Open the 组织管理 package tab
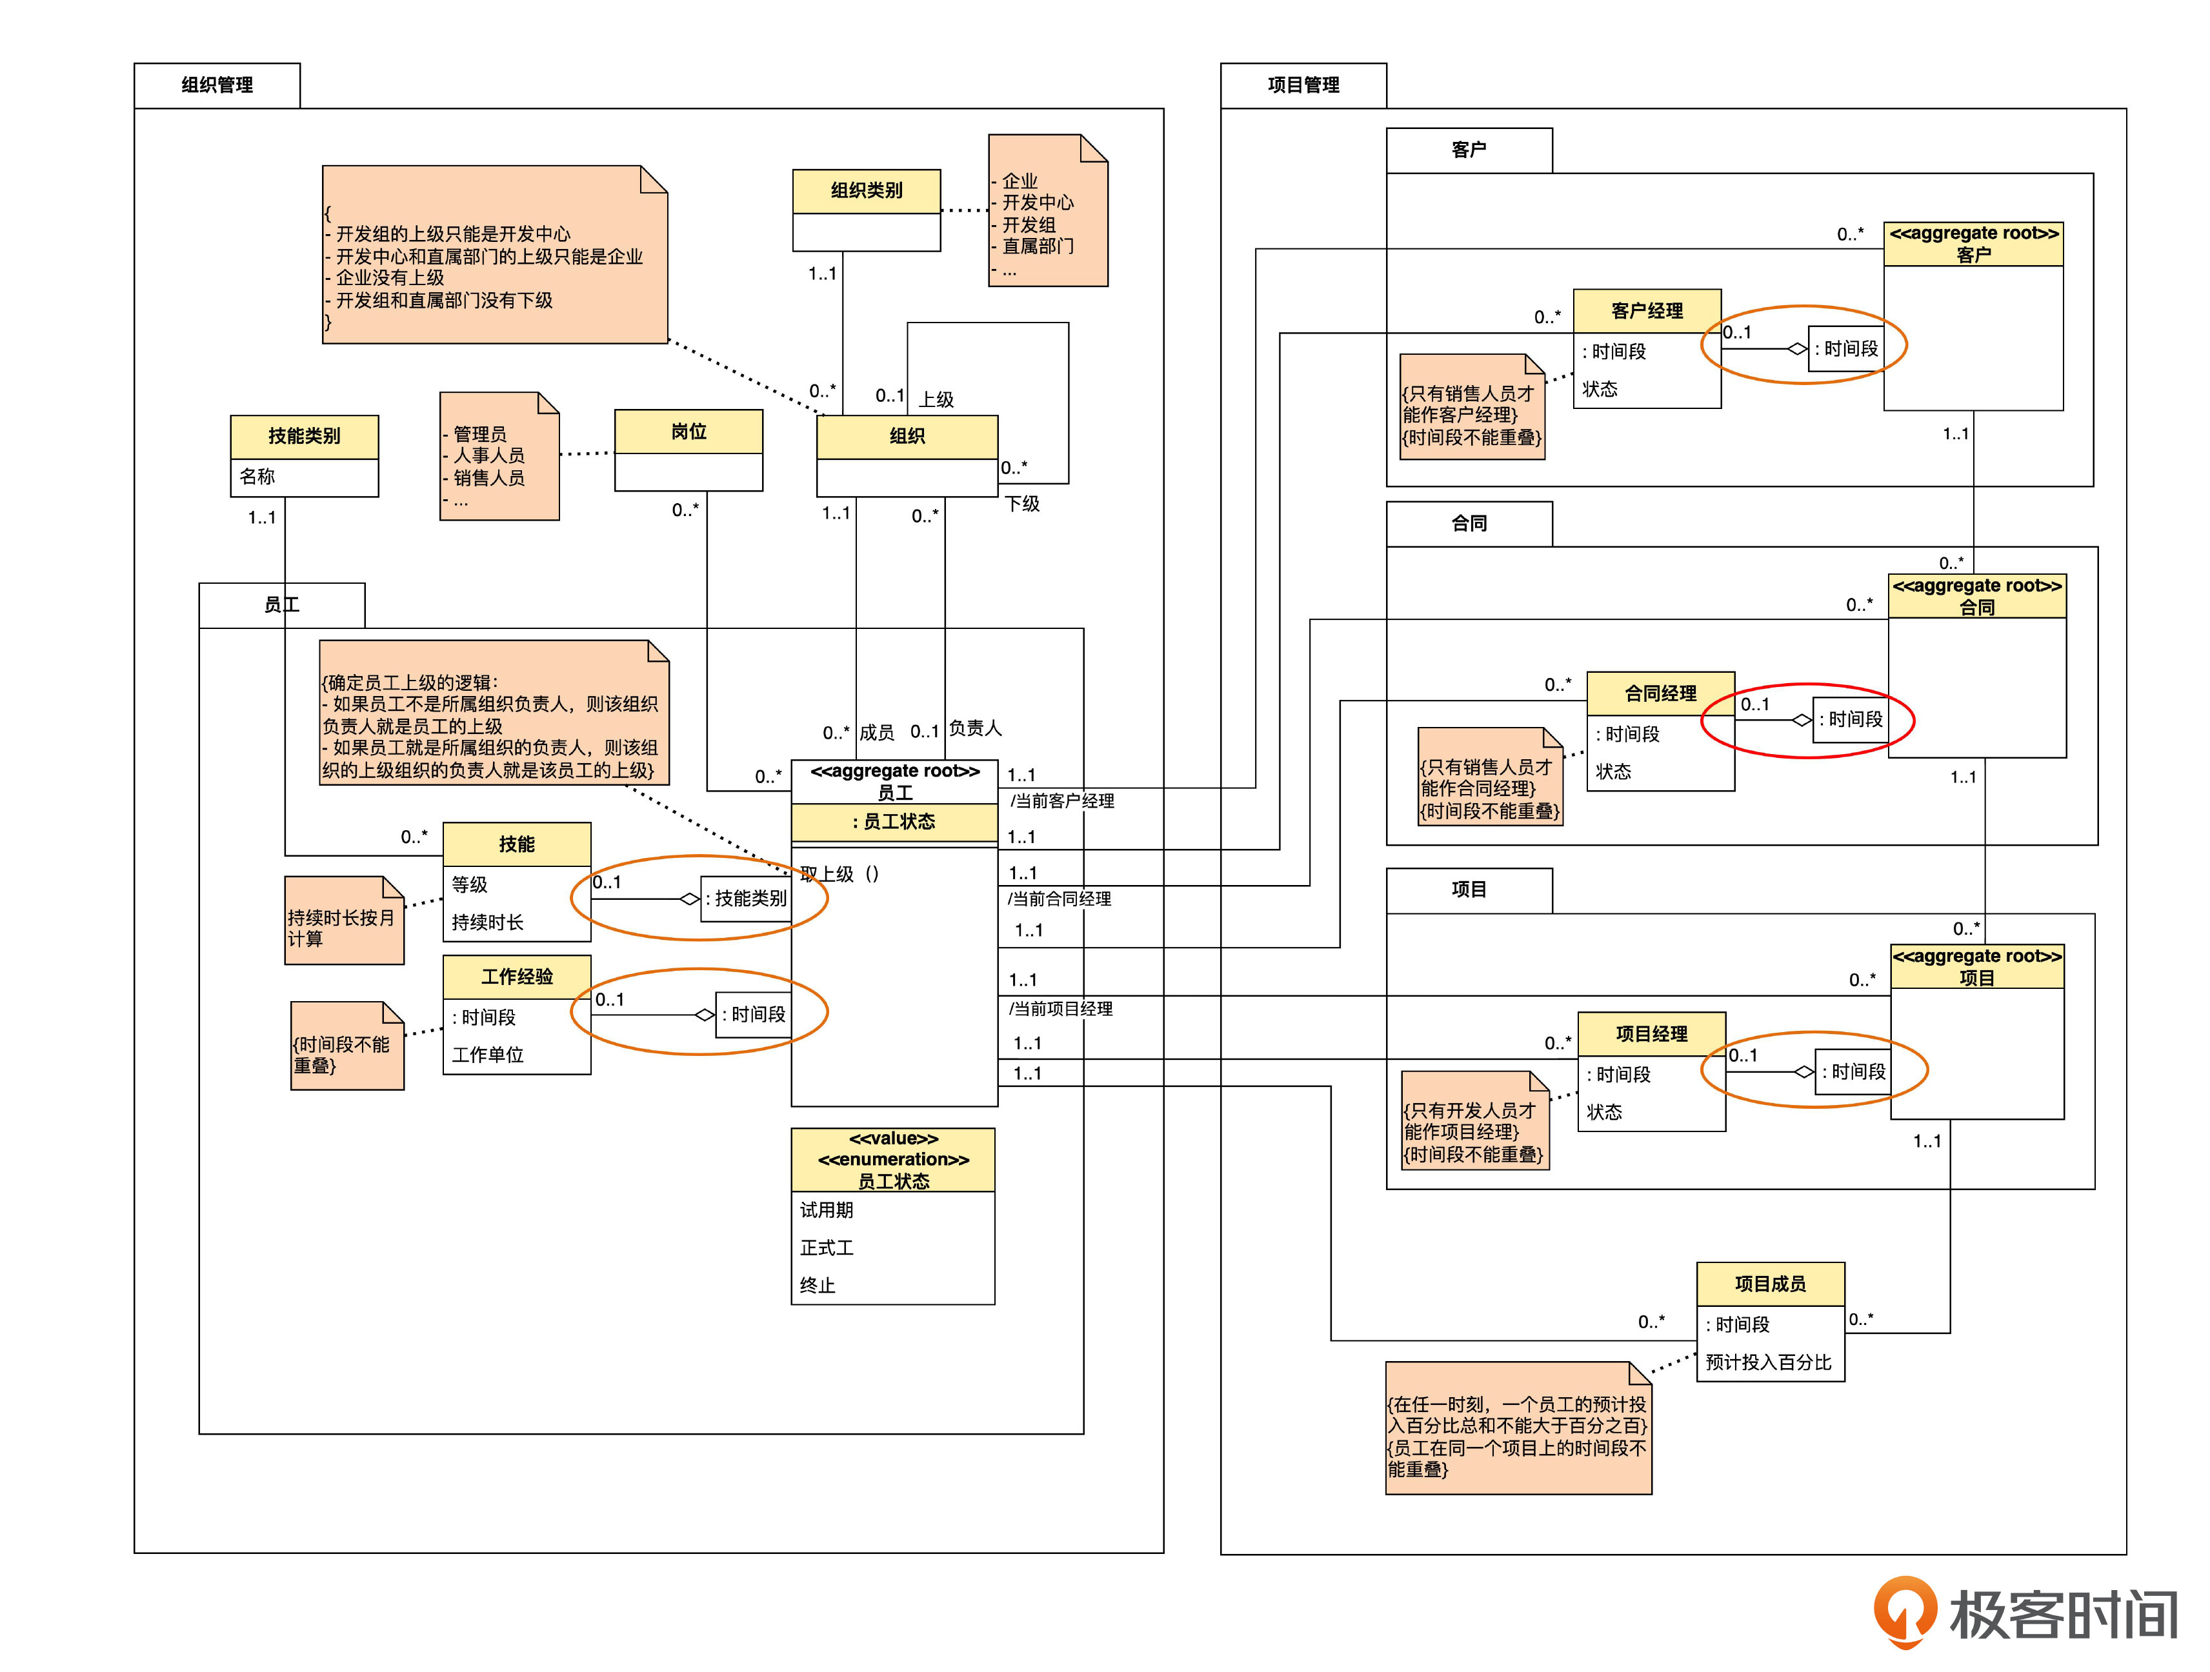The height and width of the screenshot is (1672, 2210). point(217,86)
